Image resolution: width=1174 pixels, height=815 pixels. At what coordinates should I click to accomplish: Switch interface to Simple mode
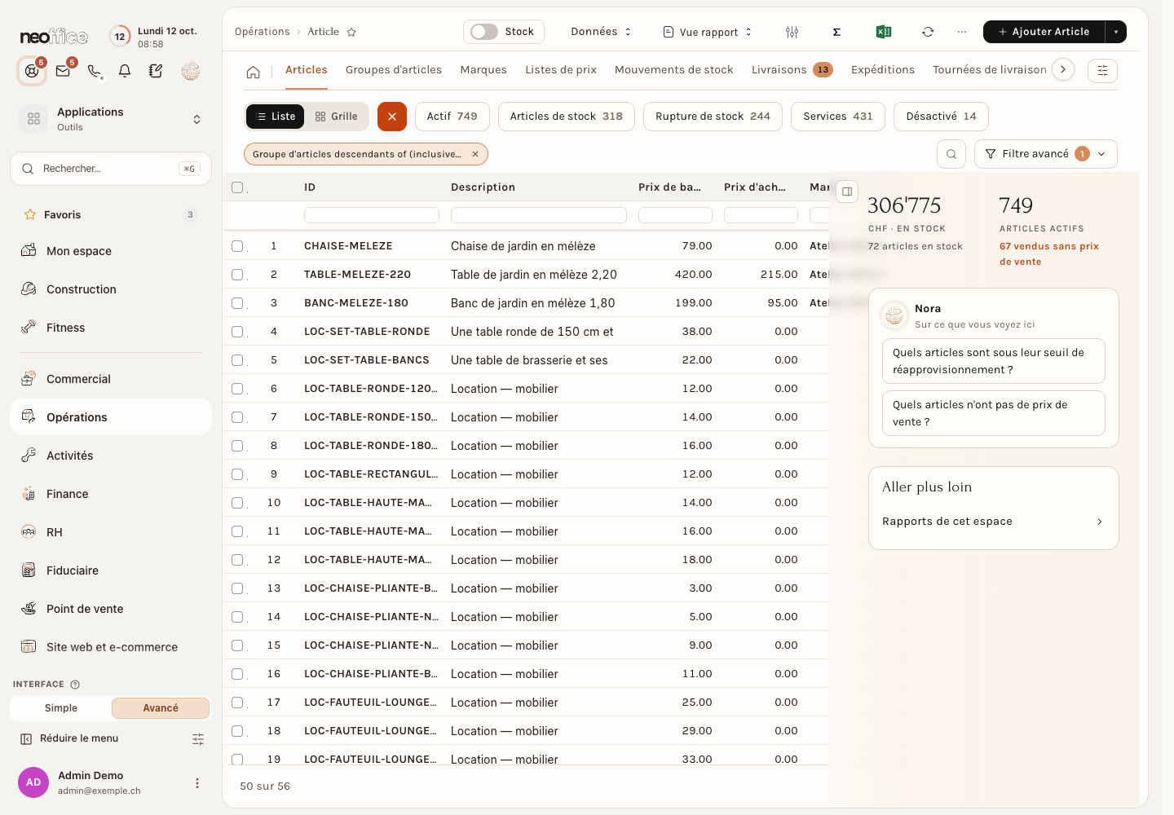(x=61, y=708)
